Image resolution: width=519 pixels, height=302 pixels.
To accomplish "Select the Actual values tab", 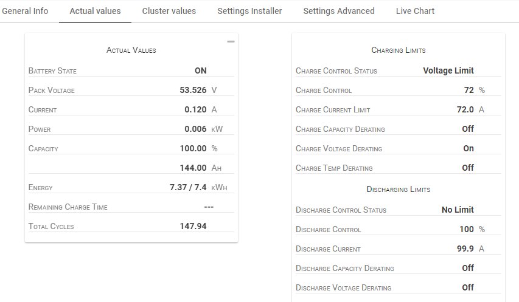I will pos(95,11).
